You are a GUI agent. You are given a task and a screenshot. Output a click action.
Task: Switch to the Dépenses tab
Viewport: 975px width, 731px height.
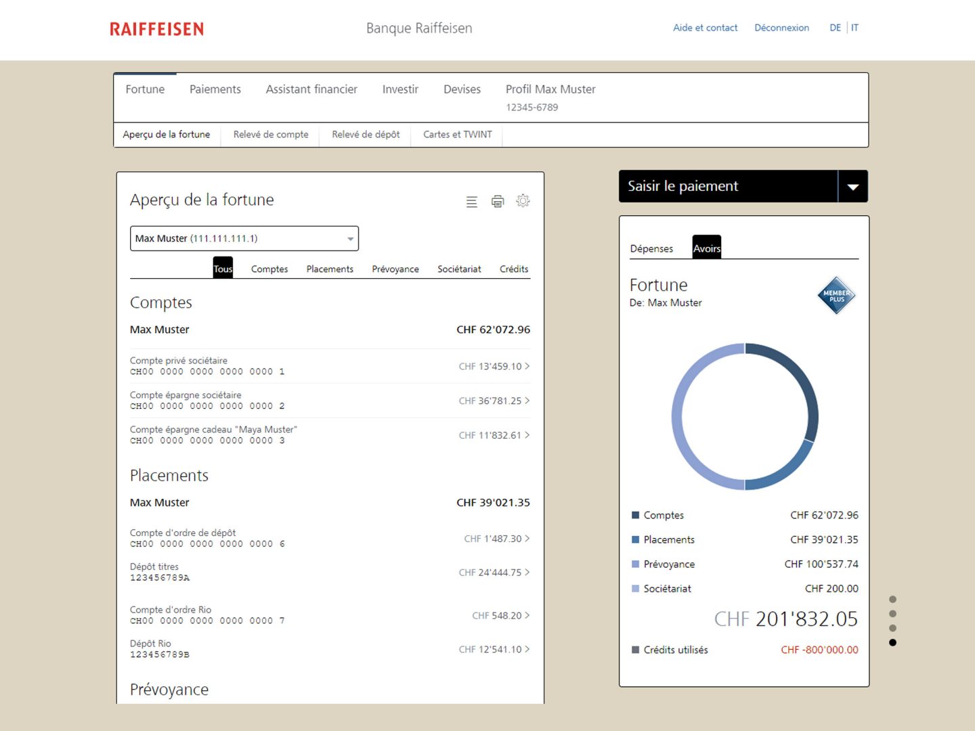[651, 249]
